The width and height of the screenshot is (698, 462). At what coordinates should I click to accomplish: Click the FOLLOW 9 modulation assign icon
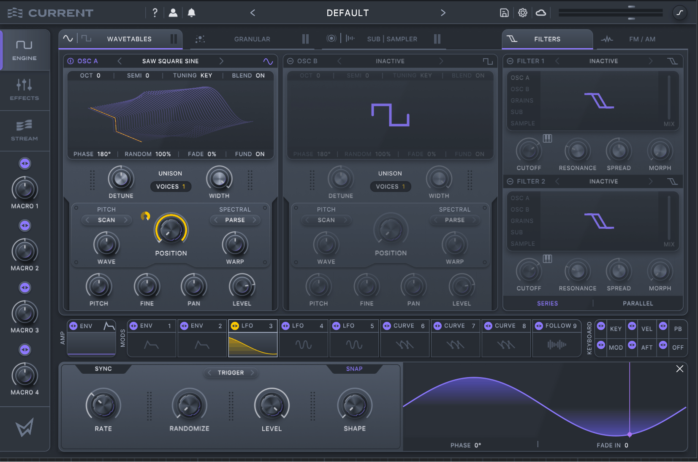(x=539, y=326)
